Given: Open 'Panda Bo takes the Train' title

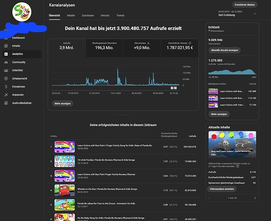Looking at the screenshot, I should click(106, 204).
